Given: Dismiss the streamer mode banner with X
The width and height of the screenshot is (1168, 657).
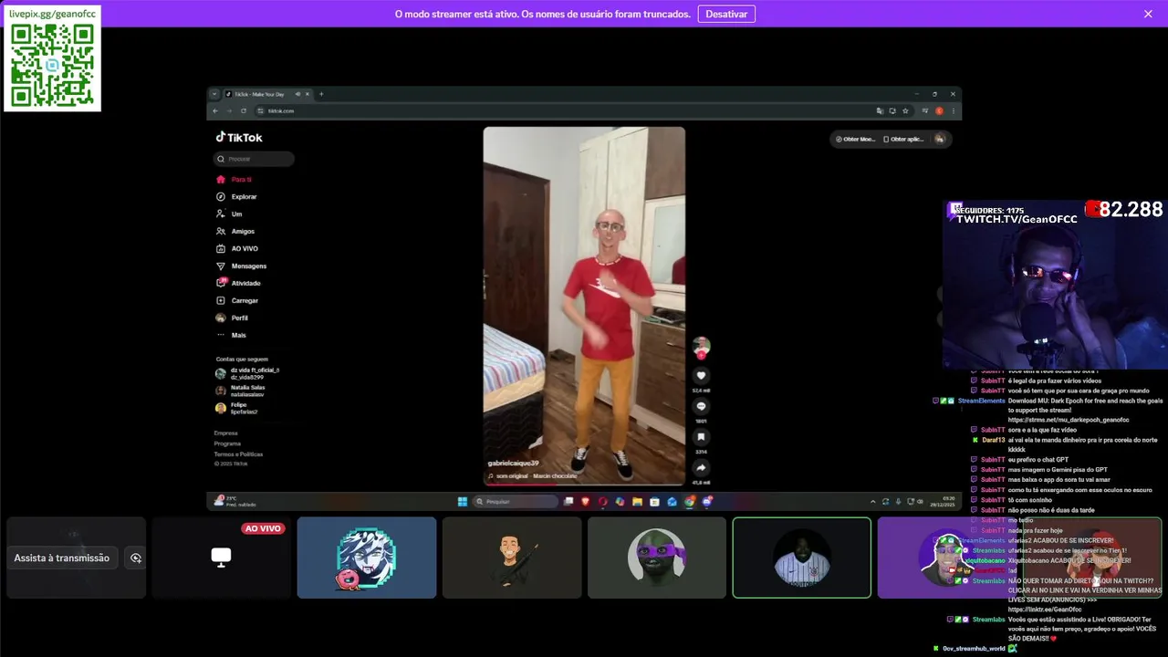Looking at the screenshot, I should pyautogui.click(x=1148, y=14).
